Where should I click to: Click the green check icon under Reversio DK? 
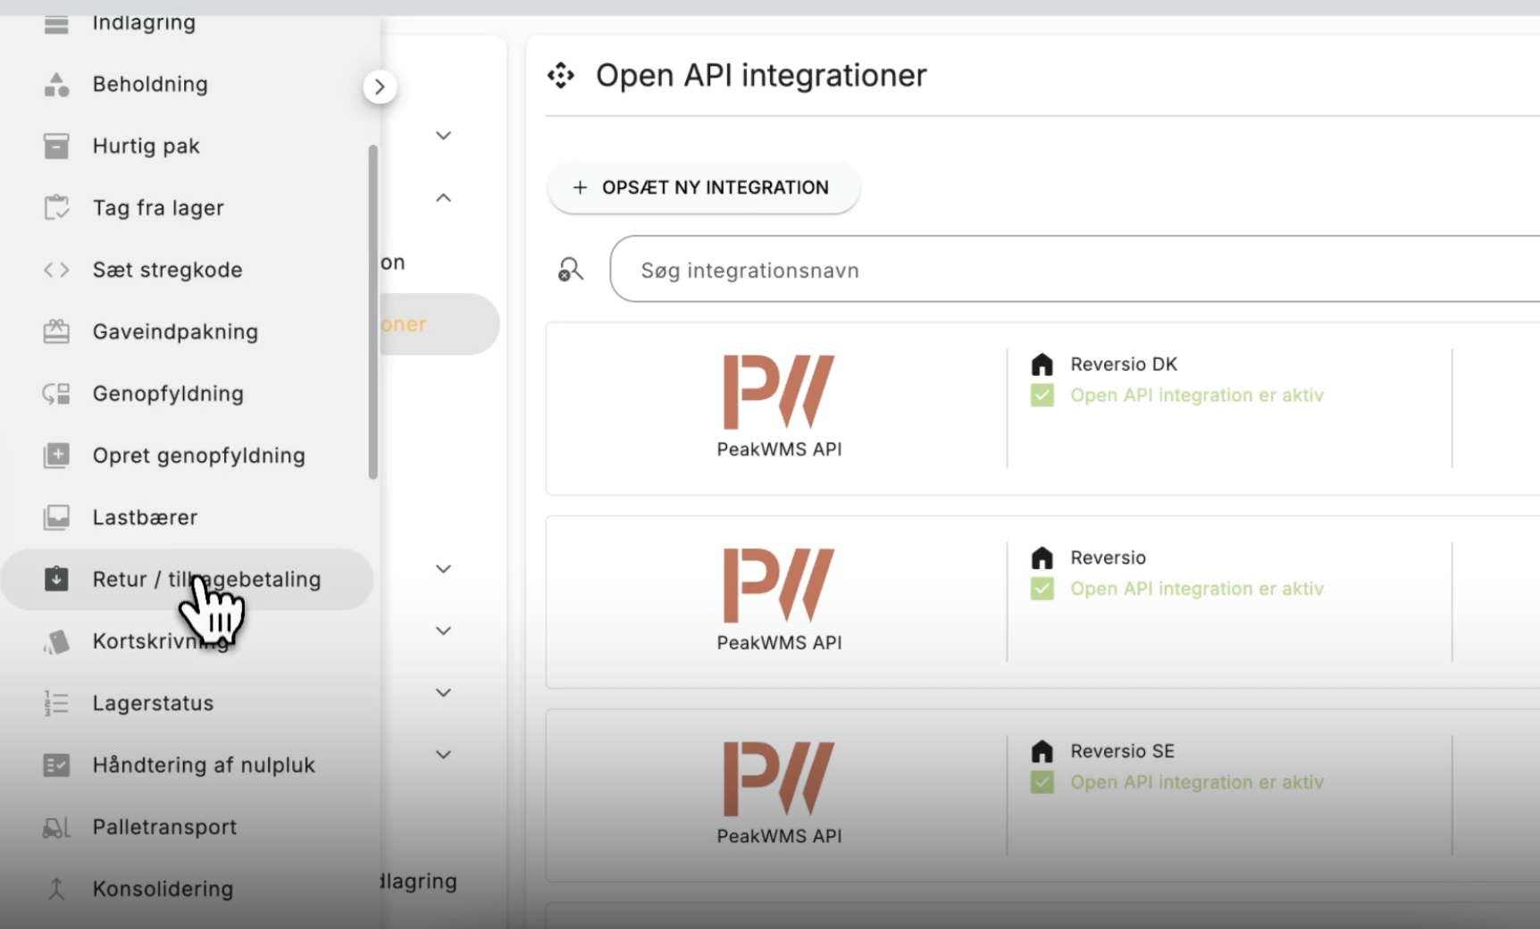point(1042,395)
